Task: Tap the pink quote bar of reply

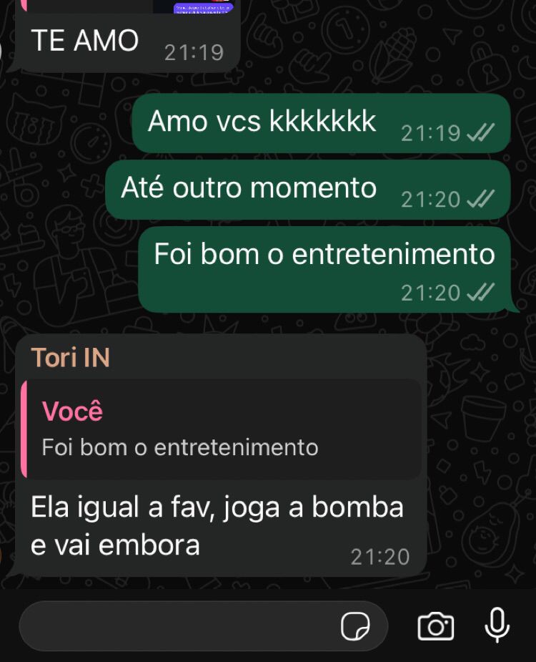Action: coord(24,429)
